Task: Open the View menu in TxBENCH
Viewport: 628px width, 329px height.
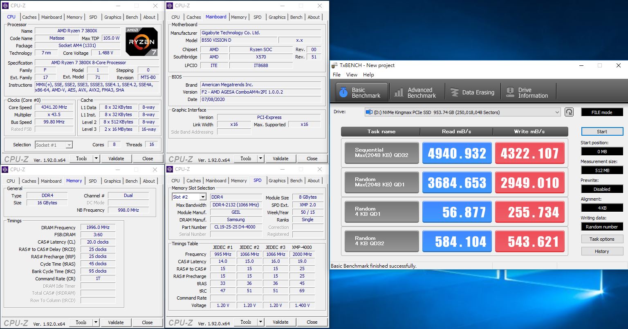Action: [352, 75]
